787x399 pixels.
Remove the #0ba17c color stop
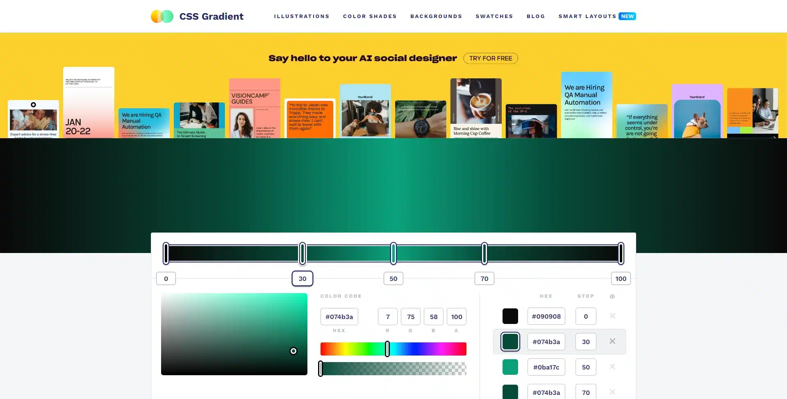pos(612,367)
